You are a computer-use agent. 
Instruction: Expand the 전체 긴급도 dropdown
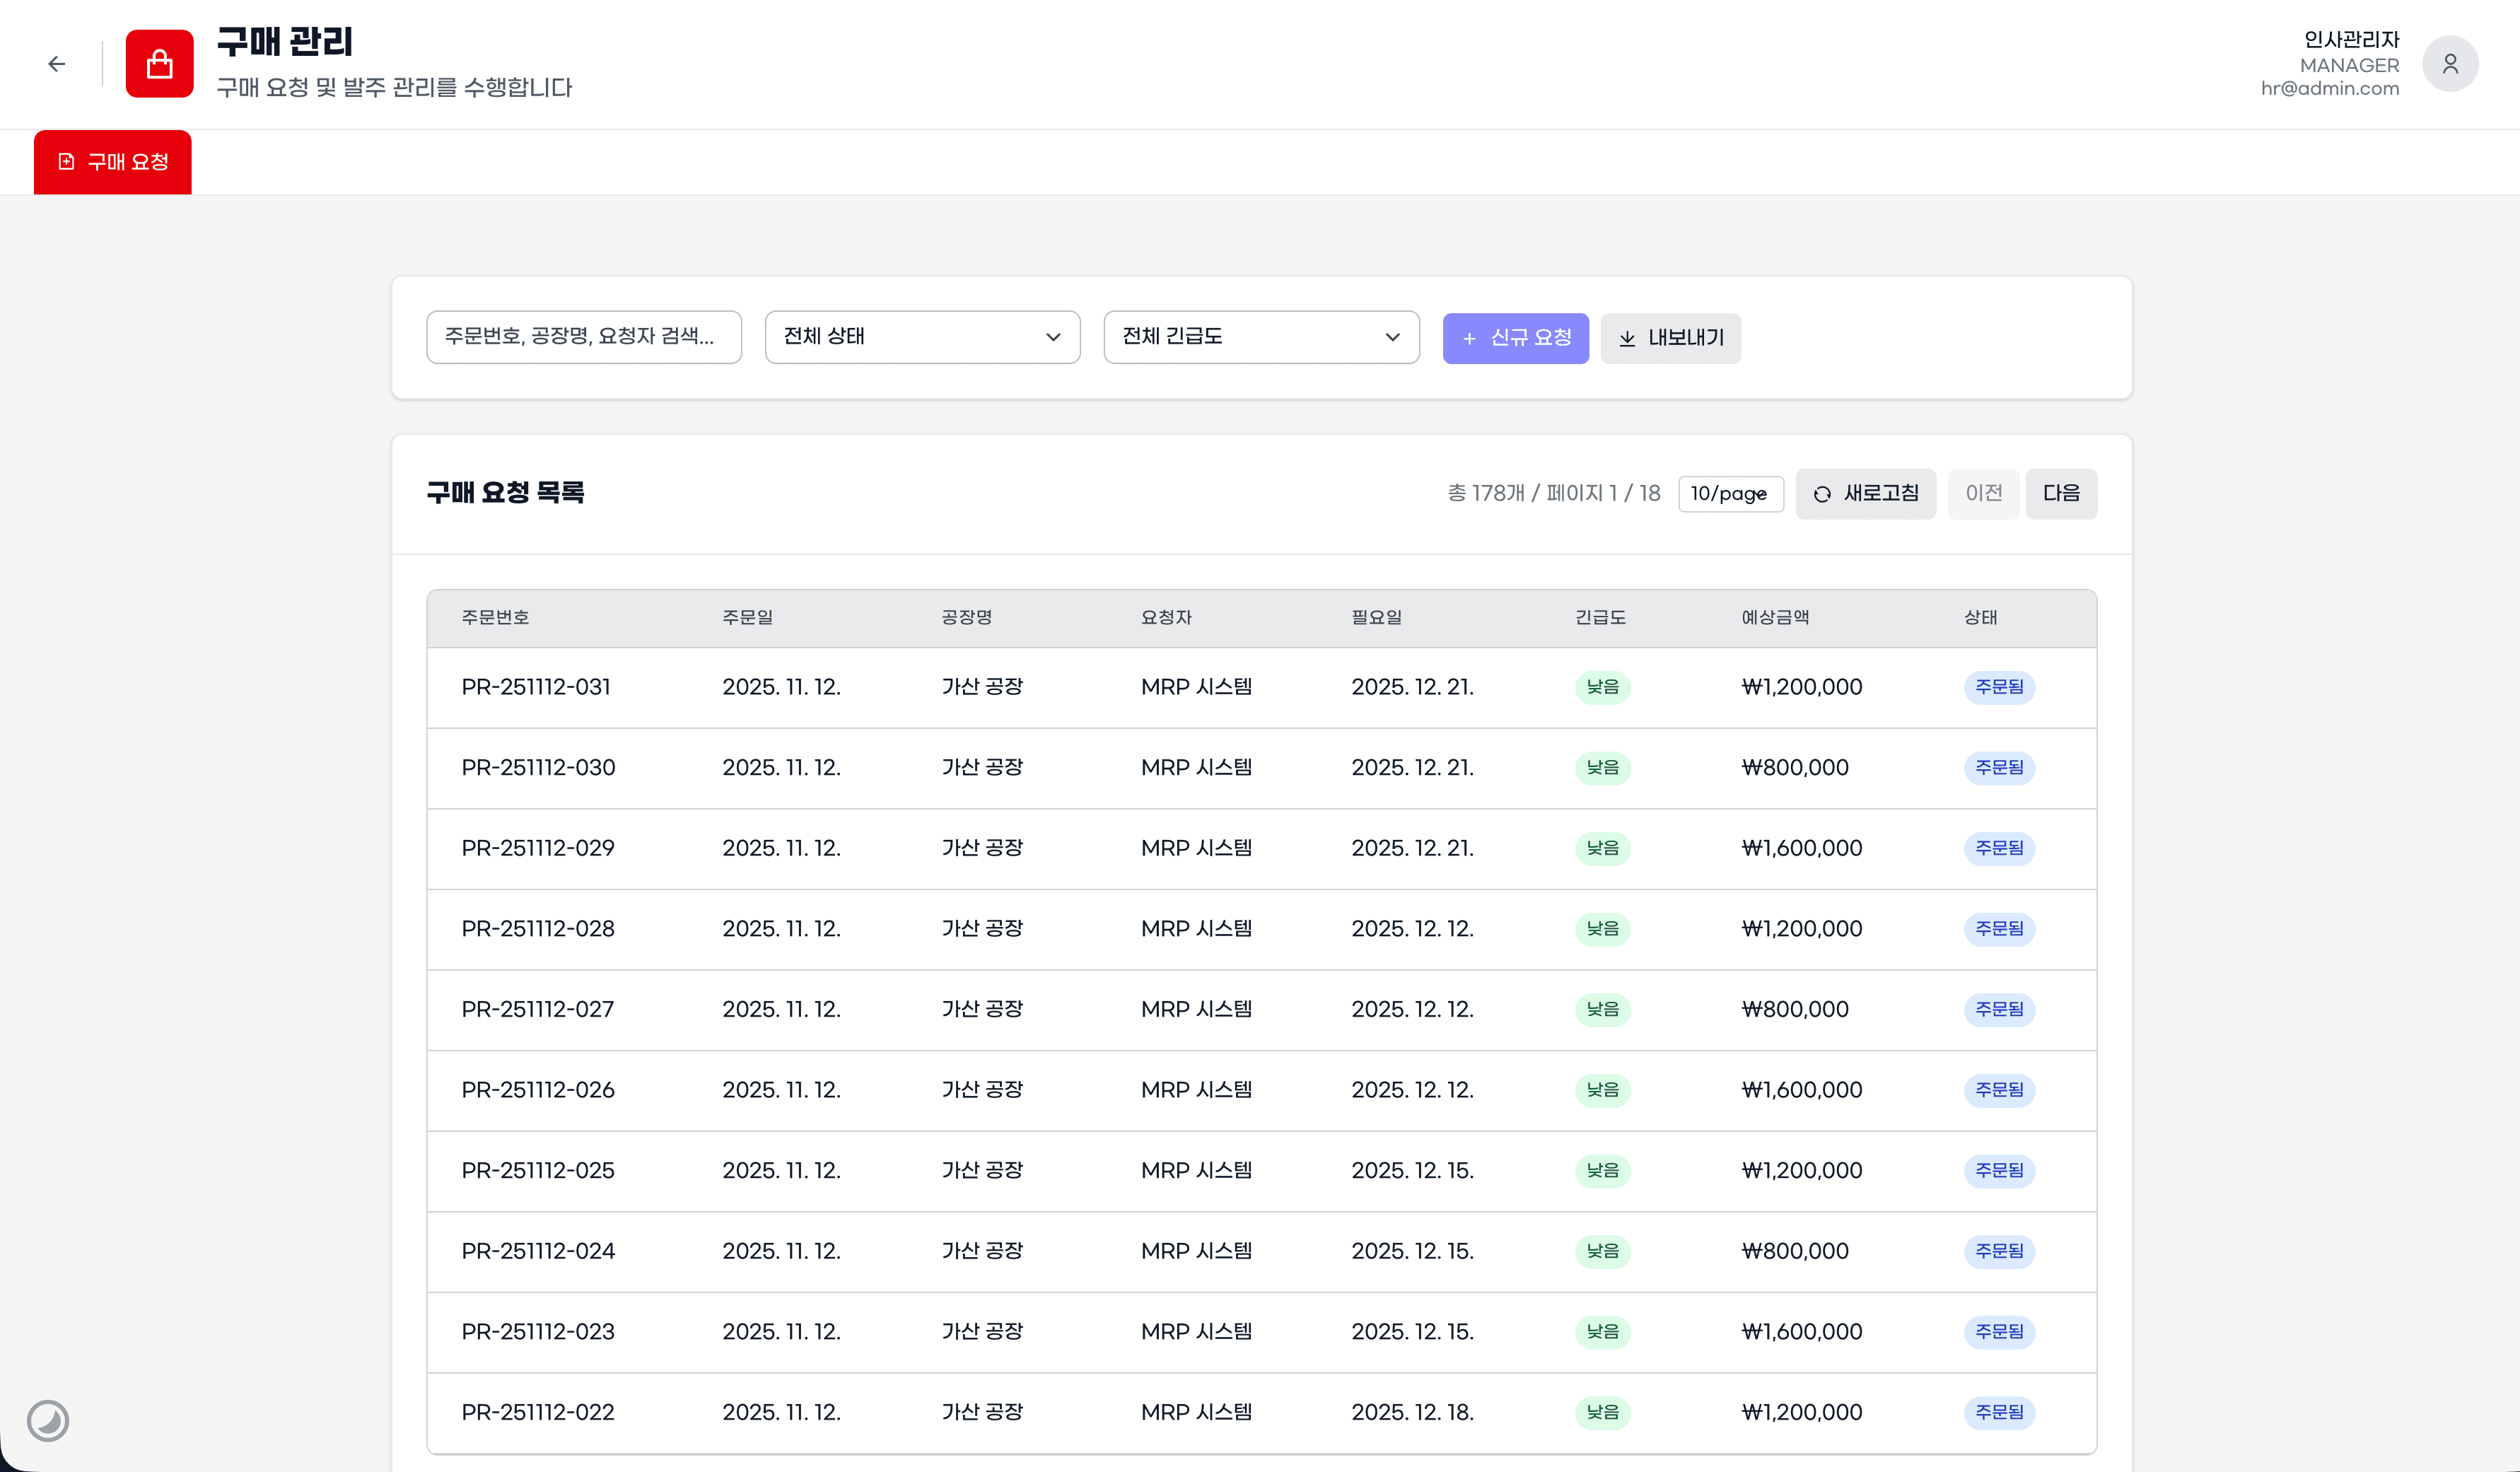pyautogui.click(x=1260, y=337)
